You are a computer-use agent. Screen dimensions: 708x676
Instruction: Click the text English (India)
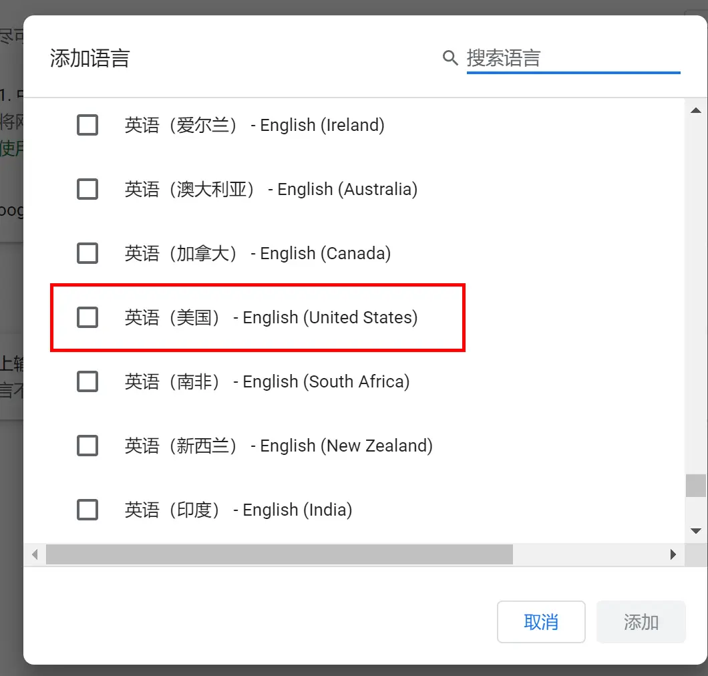(x=297, y=510)
